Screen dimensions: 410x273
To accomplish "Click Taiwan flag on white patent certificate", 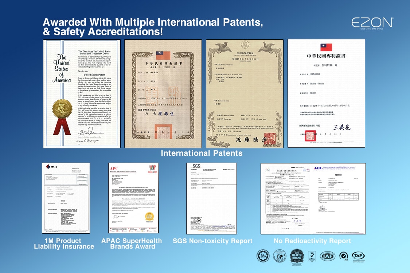I will pyautogui.click(x=326, y=47).
